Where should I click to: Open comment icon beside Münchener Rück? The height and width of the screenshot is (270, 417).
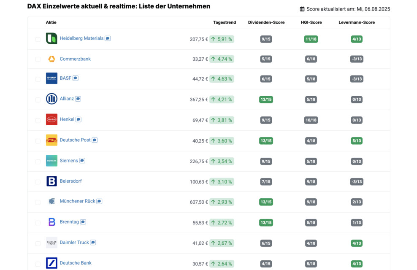pyautogui.click(x=99, y=202)
